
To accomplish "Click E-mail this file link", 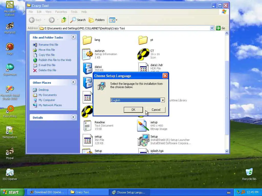I will pyautogui.click(x=47, y=65).
